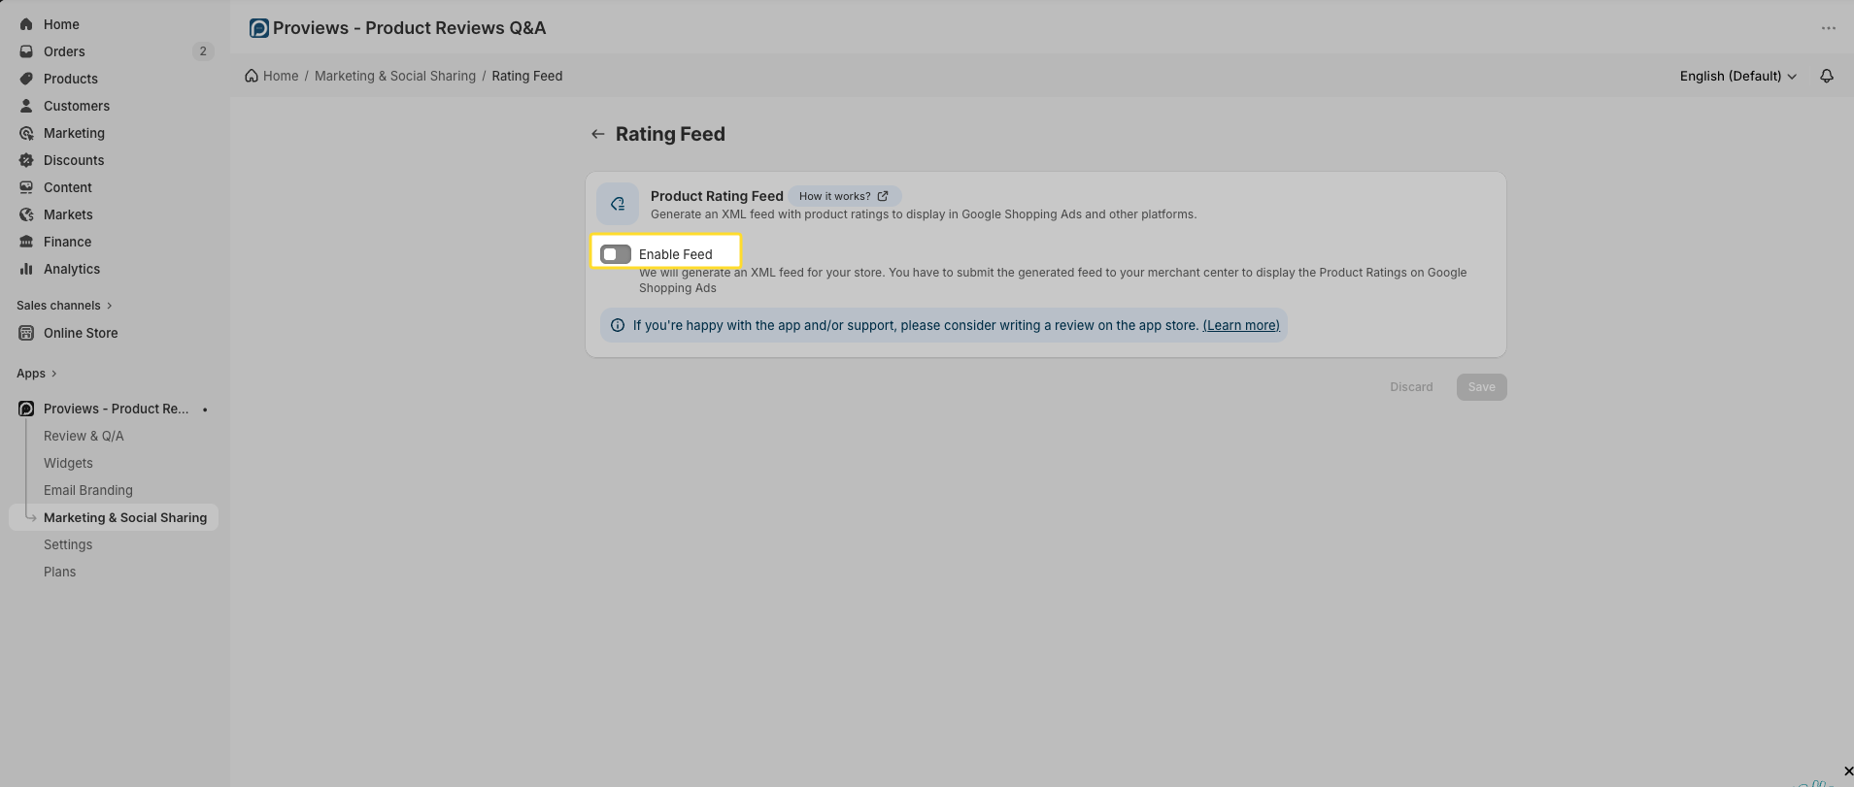Click Marketing & Social Sharing breadcrumb

tap(395, 76)
